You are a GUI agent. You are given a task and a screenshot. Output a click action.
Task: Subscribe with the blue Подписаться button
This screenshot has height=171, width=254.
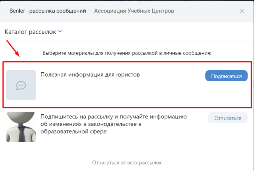[226, 76]
